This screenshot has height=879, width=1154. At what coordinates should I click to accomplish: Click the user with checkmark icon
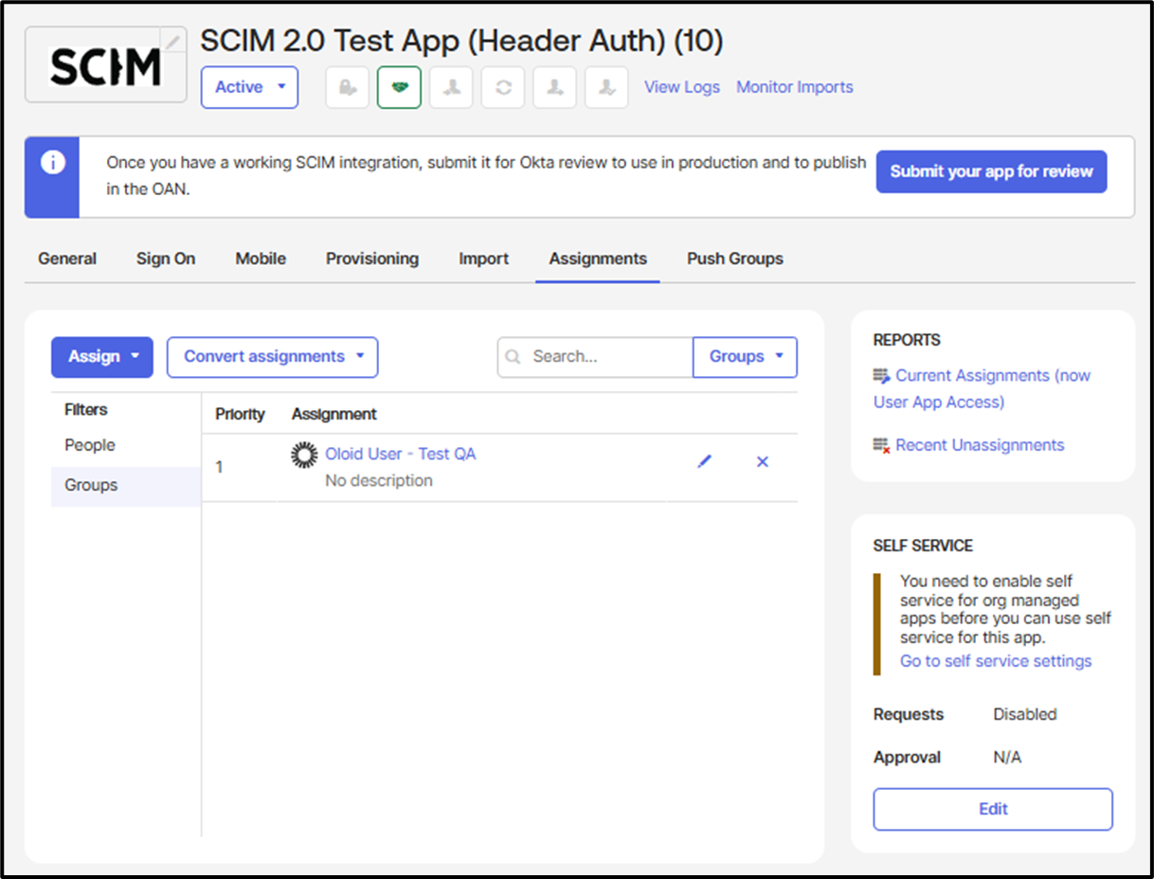tap(606, 87)
